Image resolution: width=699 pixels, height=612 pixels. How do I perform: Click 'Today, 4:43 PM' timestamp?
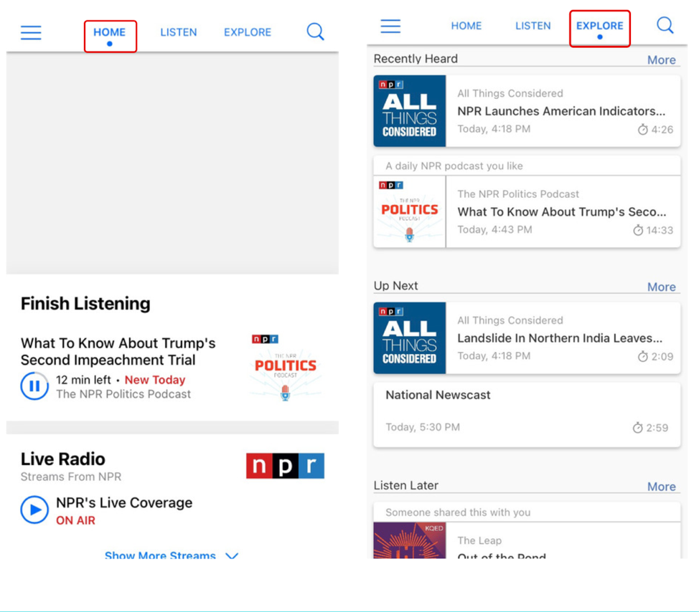495,229
